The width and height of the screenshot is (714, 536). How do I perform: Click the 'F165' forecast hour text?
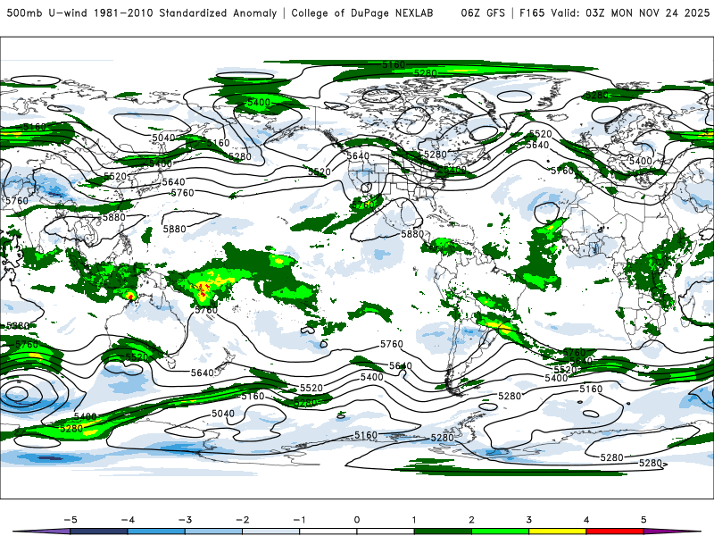[532, 13]
